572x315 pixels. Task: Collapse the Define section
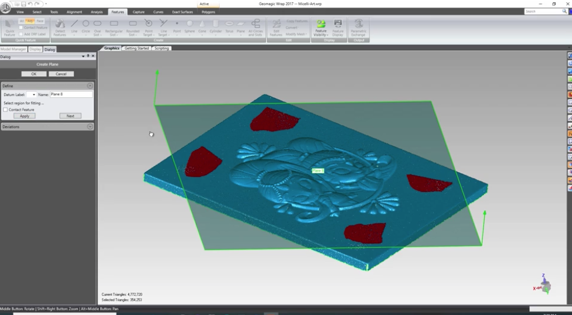pyautogui.click(x=90, y=85)
